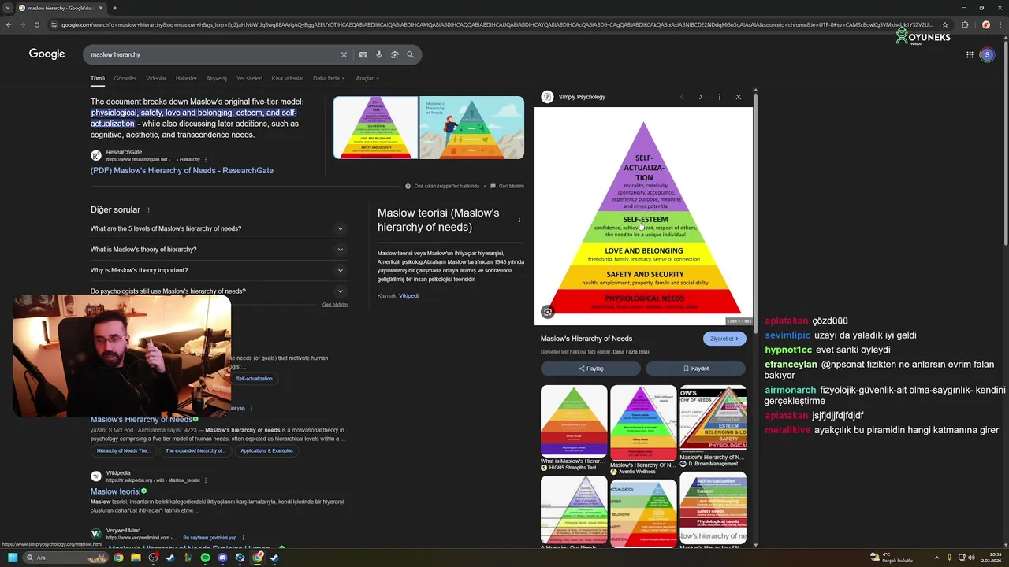Expand 'Do psychologists still use' question

click(218, 291)
